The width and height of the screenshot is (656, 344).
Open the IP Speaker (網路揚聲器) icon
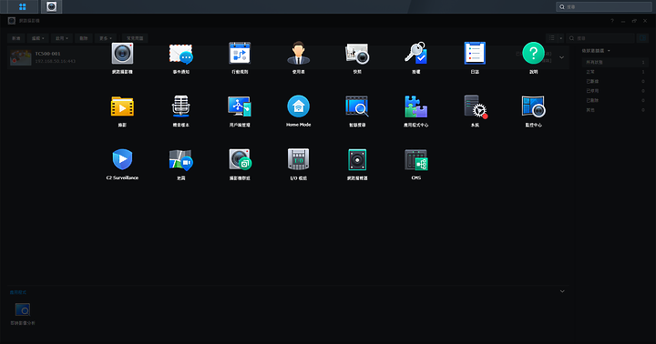pyautogui.click(x=357, y=159)
